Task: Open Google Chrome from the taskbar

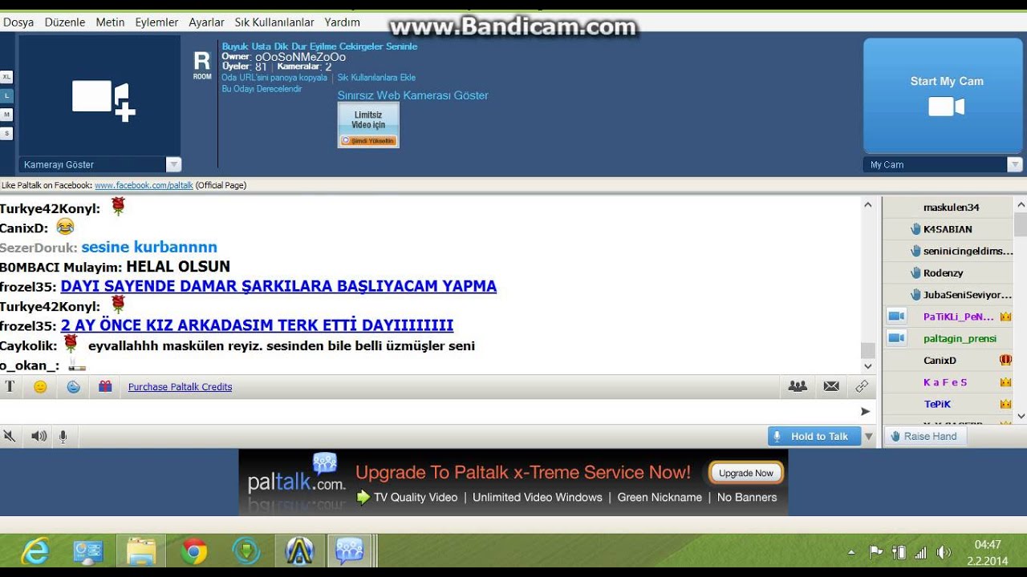Action: coord(193,551)
